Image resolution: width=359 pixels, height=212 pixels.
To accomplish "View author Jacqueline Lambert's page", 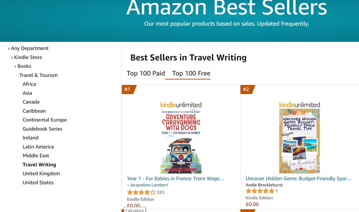I will [x=149, y=185].
